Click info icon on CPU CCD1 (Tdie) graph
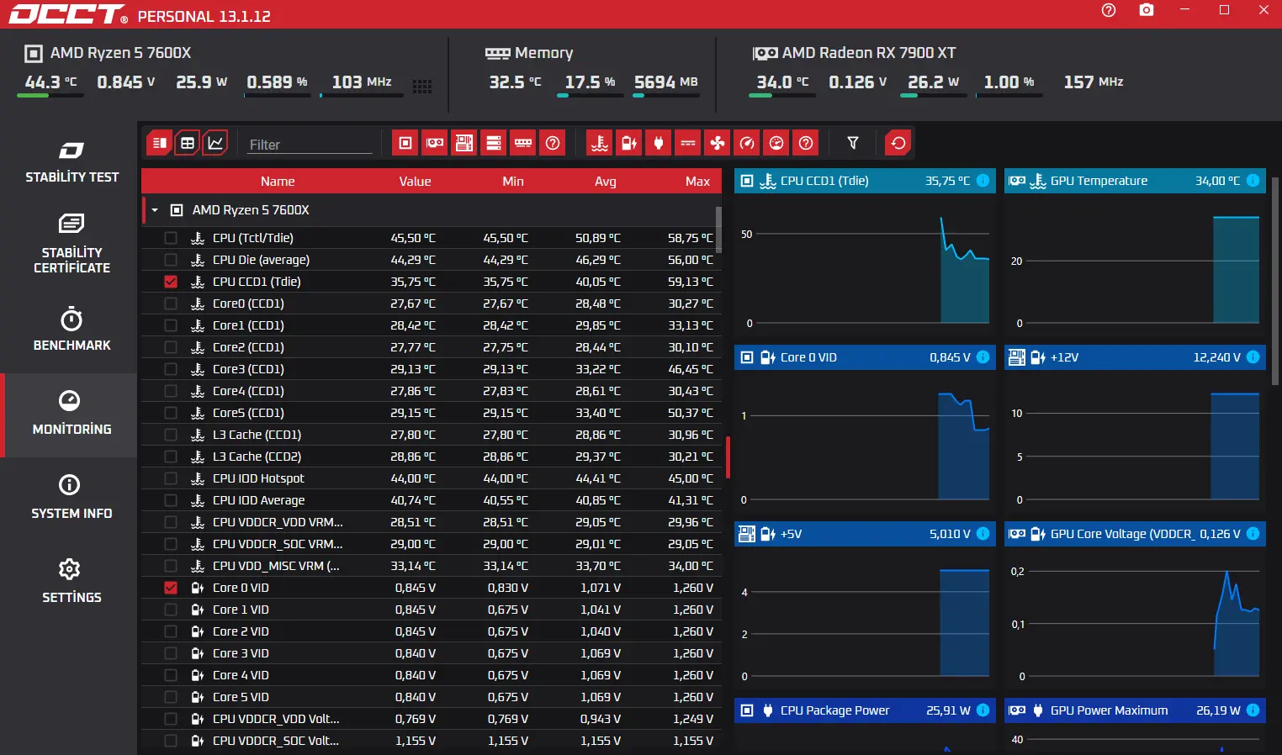The image size is (1282, 755). pyautogui.click(x=983, y=181)
